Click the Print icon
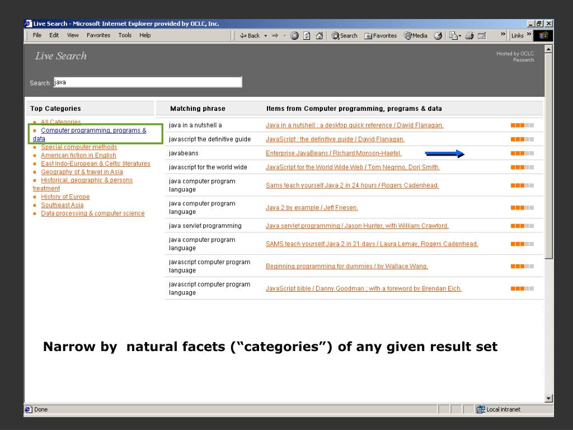Viewport: 573px width, 430px height. [x=470, y=35]
